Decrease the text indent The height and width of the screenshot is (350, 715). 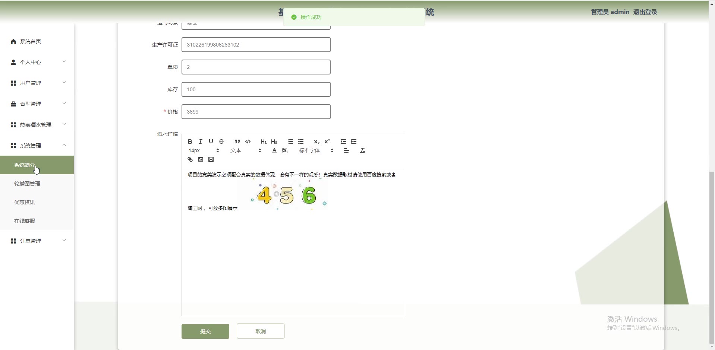click(x=343, y=141)
